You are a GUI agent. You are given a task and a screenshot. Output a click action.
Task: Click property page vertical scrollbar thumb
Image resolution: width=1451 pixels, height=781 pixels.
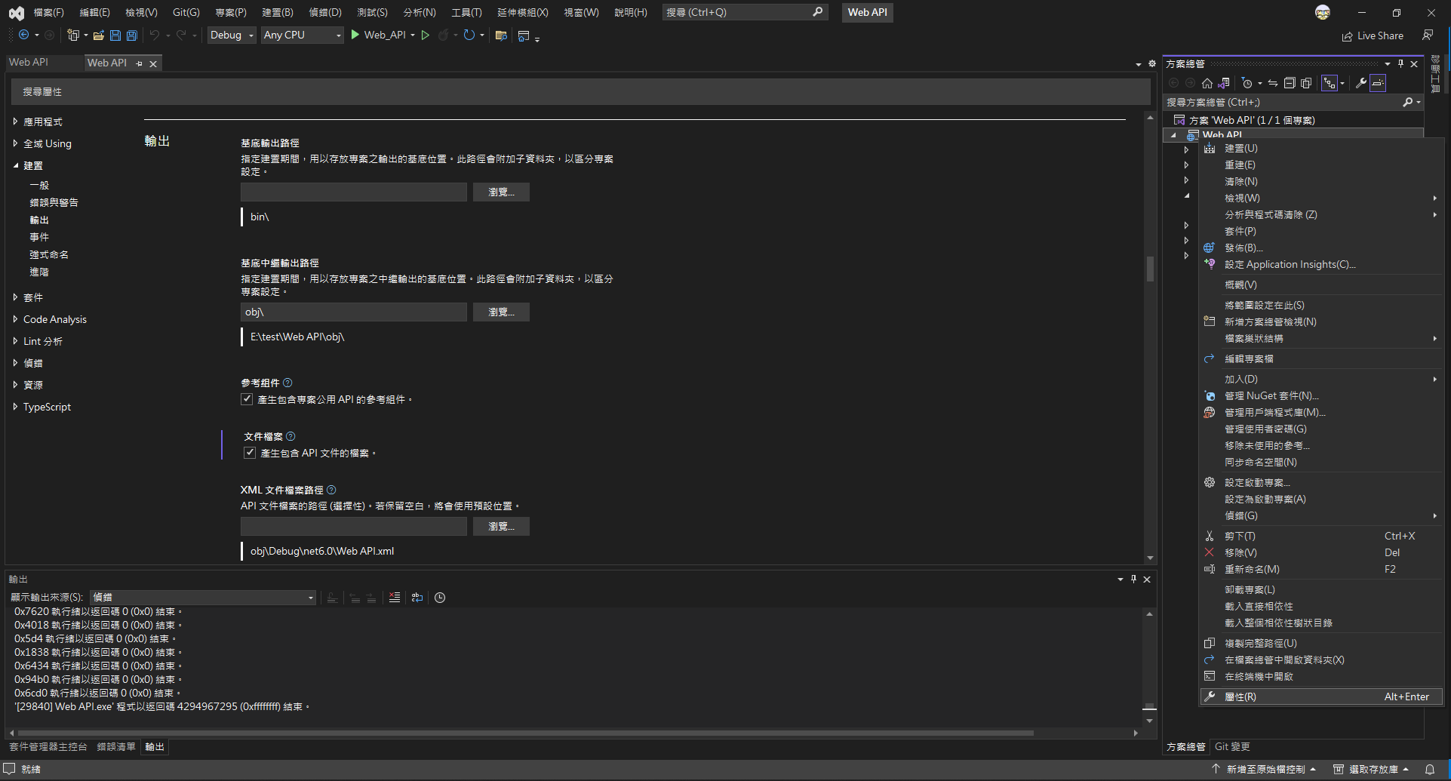[x=1150, y=269]
